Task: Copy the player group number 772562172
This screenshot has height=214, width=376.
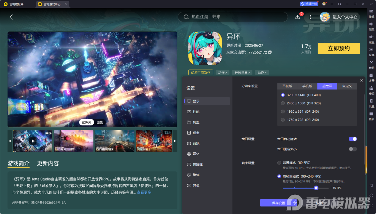Action: (270, 52)
